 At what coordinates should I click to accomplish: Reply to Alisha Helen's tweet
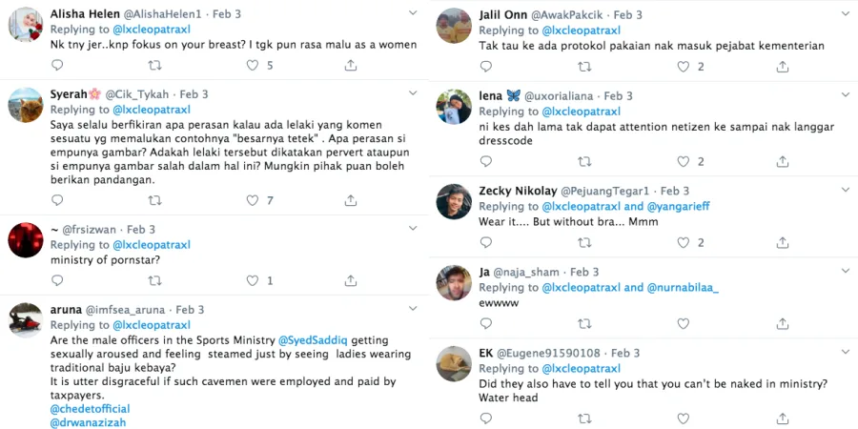[57, 66]
